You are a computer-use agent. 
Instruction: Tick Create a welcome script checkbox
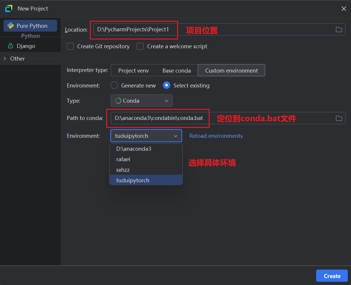pyautogui.click(x=140, y=46)
